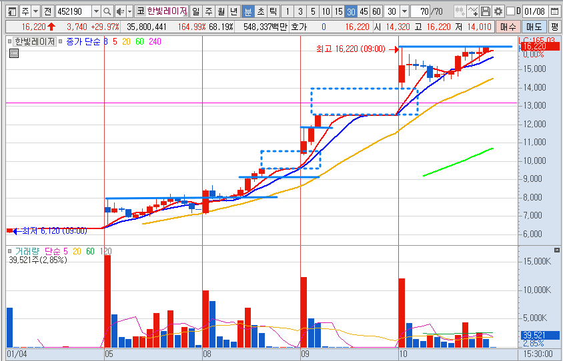Click the 한빛레이저 chart legend label
The width and height of the screenshot is (563, 361).
click(35, 41)
